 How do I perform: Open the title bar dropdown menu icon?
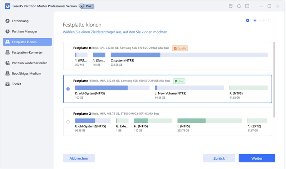coord(247,6)
